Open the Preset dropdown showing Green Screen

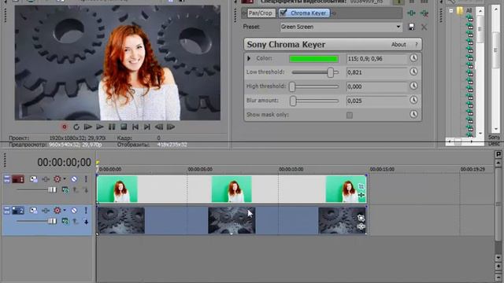341,27
